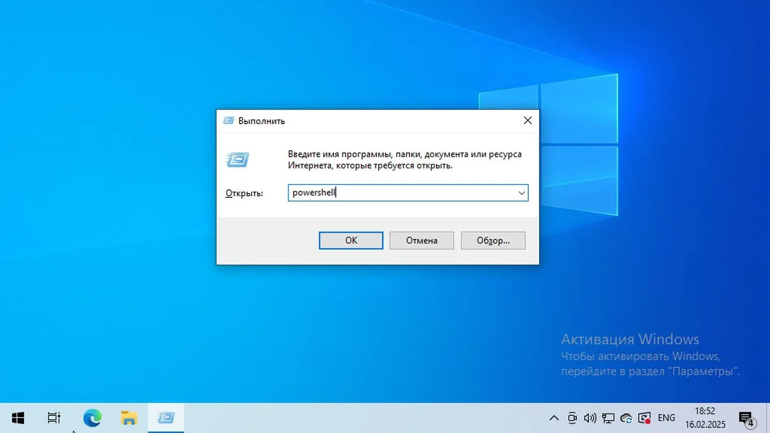This screenshot has height=433, width=770.
Task: Open the Action Center notifications icon
Action: pyautogui.click(x=746, y=418)
